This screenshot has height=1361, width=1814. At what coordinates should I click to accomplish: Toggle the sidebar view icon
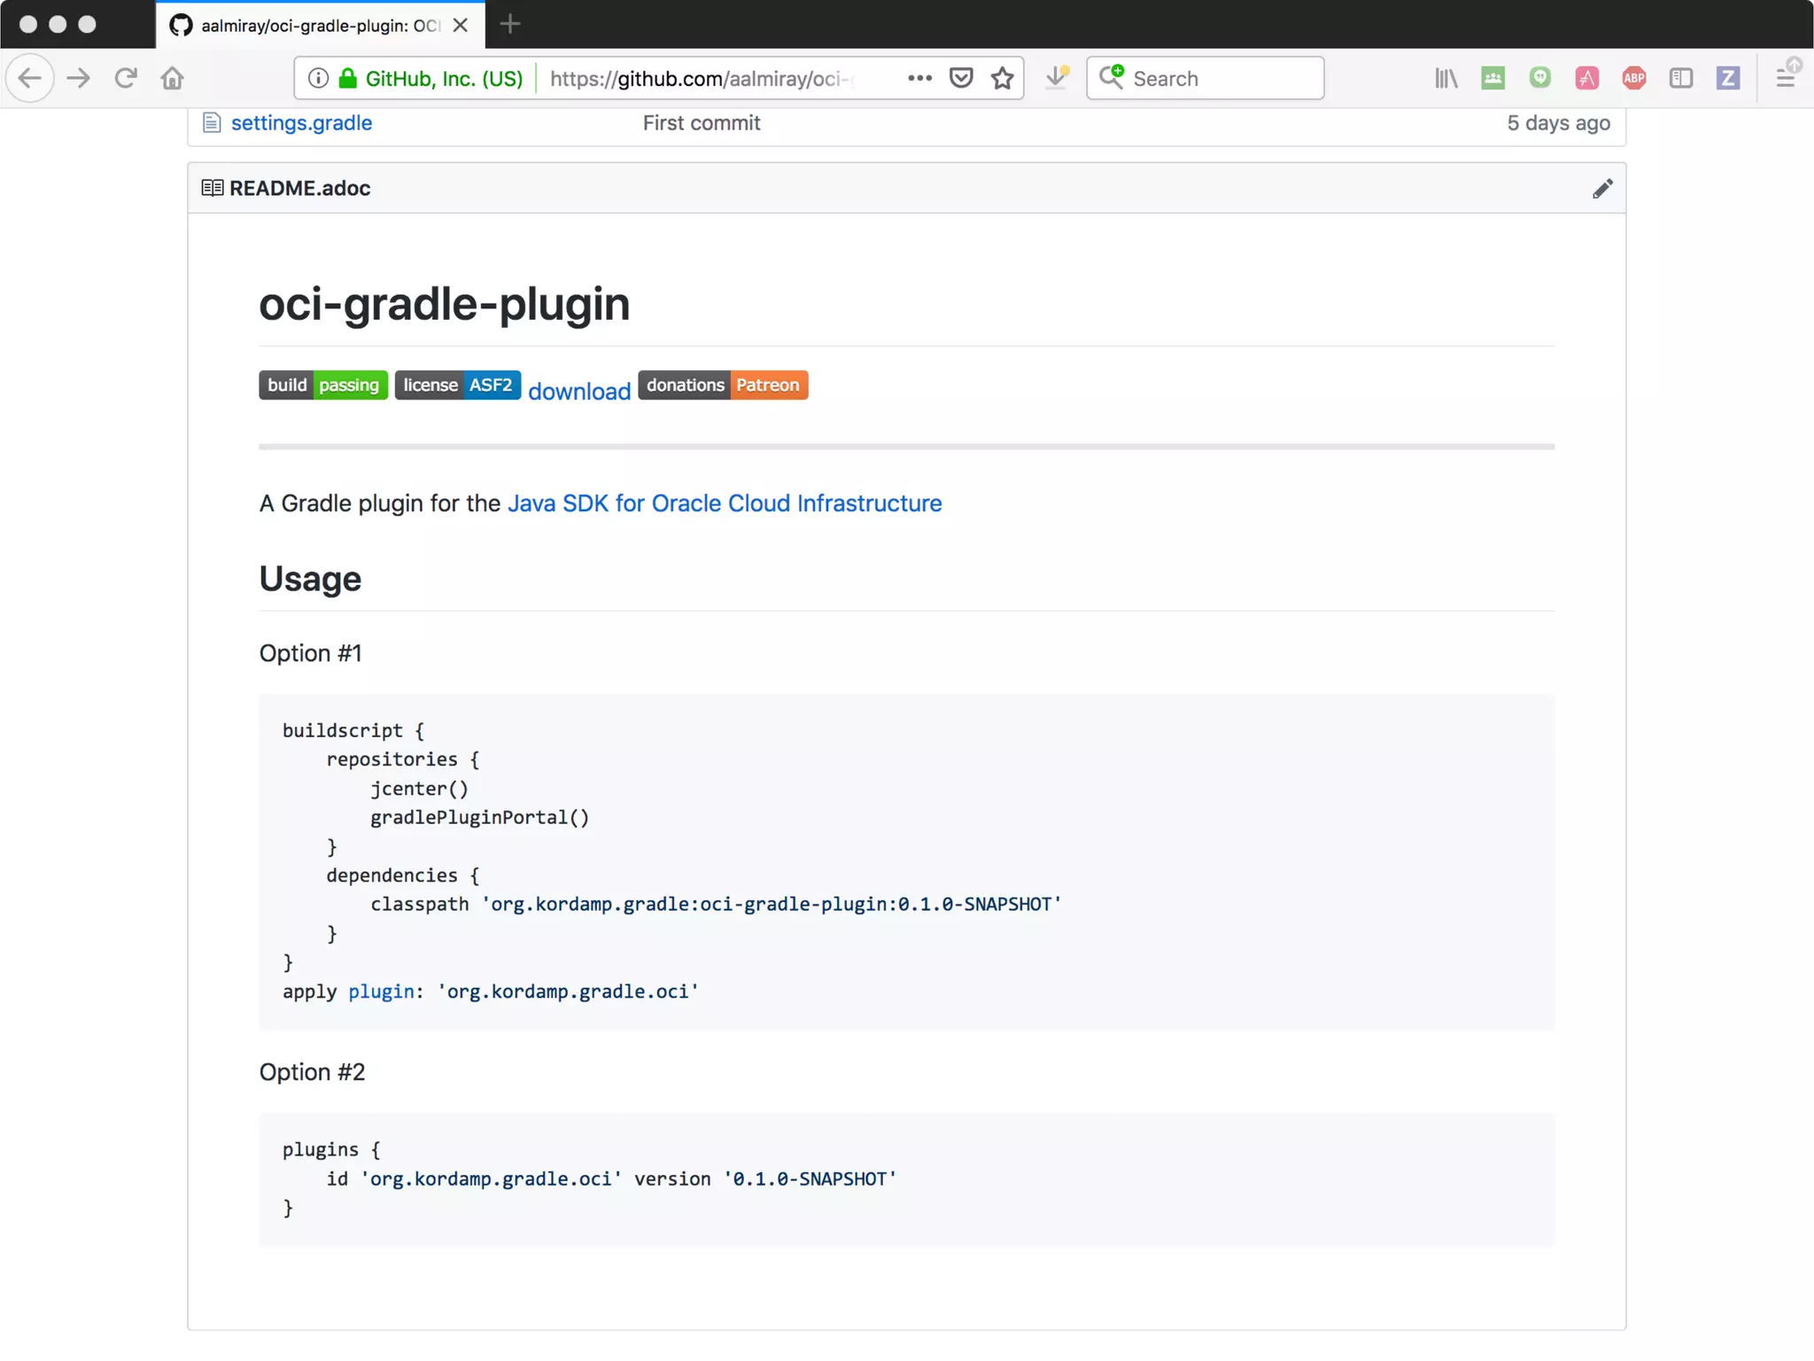(x=1680, y=78)
